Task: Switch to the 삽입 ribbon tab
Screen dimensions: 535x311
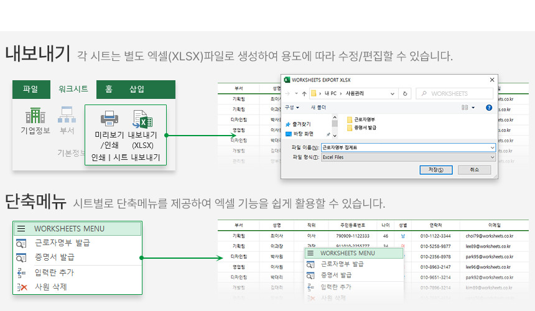Action: [137, 89]
